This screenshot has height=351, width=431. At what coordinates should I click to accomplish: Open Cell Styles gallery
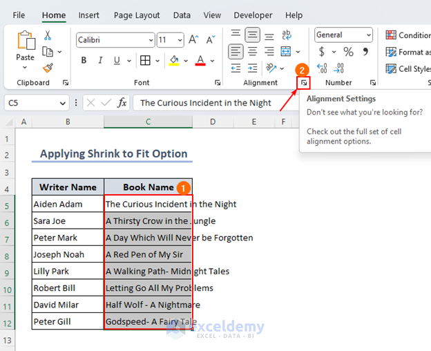[x=408, y=68]
